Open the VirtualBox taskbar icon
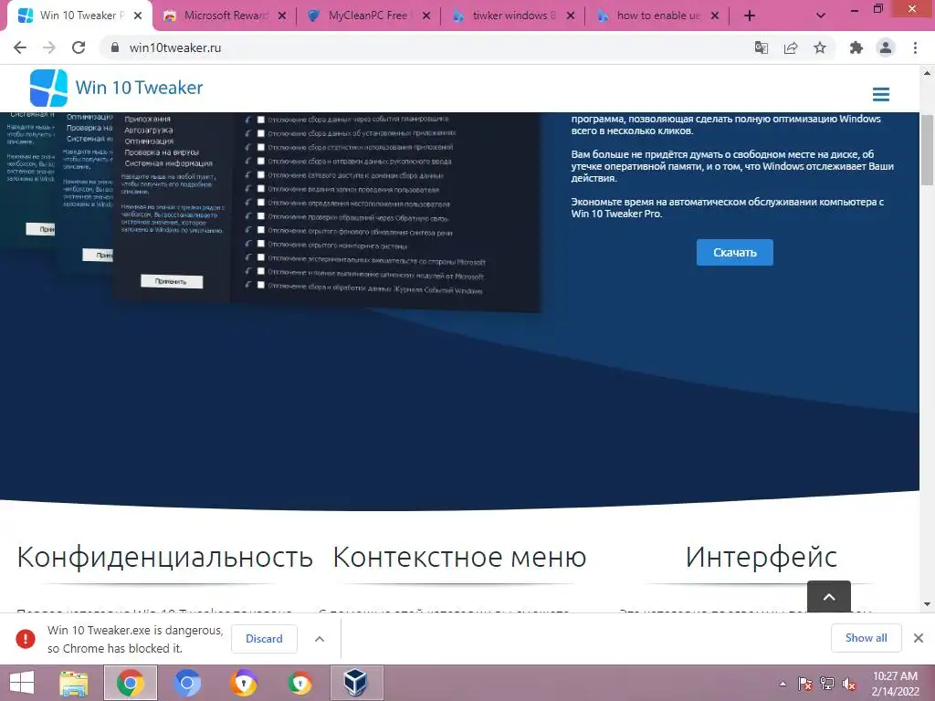This screenshot has height=701, width=935. click(356, 683)
